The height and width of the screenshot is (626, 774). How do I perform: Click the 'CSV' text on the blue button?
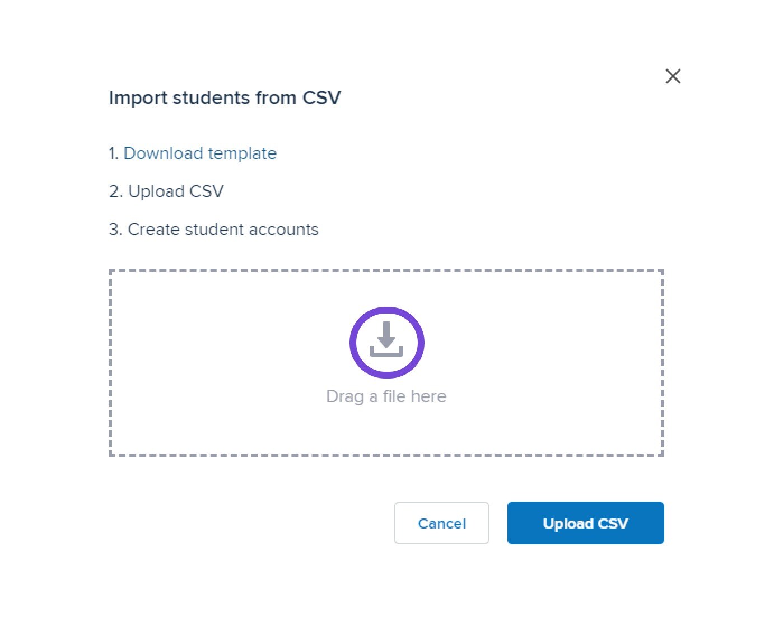tap(613, 524)
